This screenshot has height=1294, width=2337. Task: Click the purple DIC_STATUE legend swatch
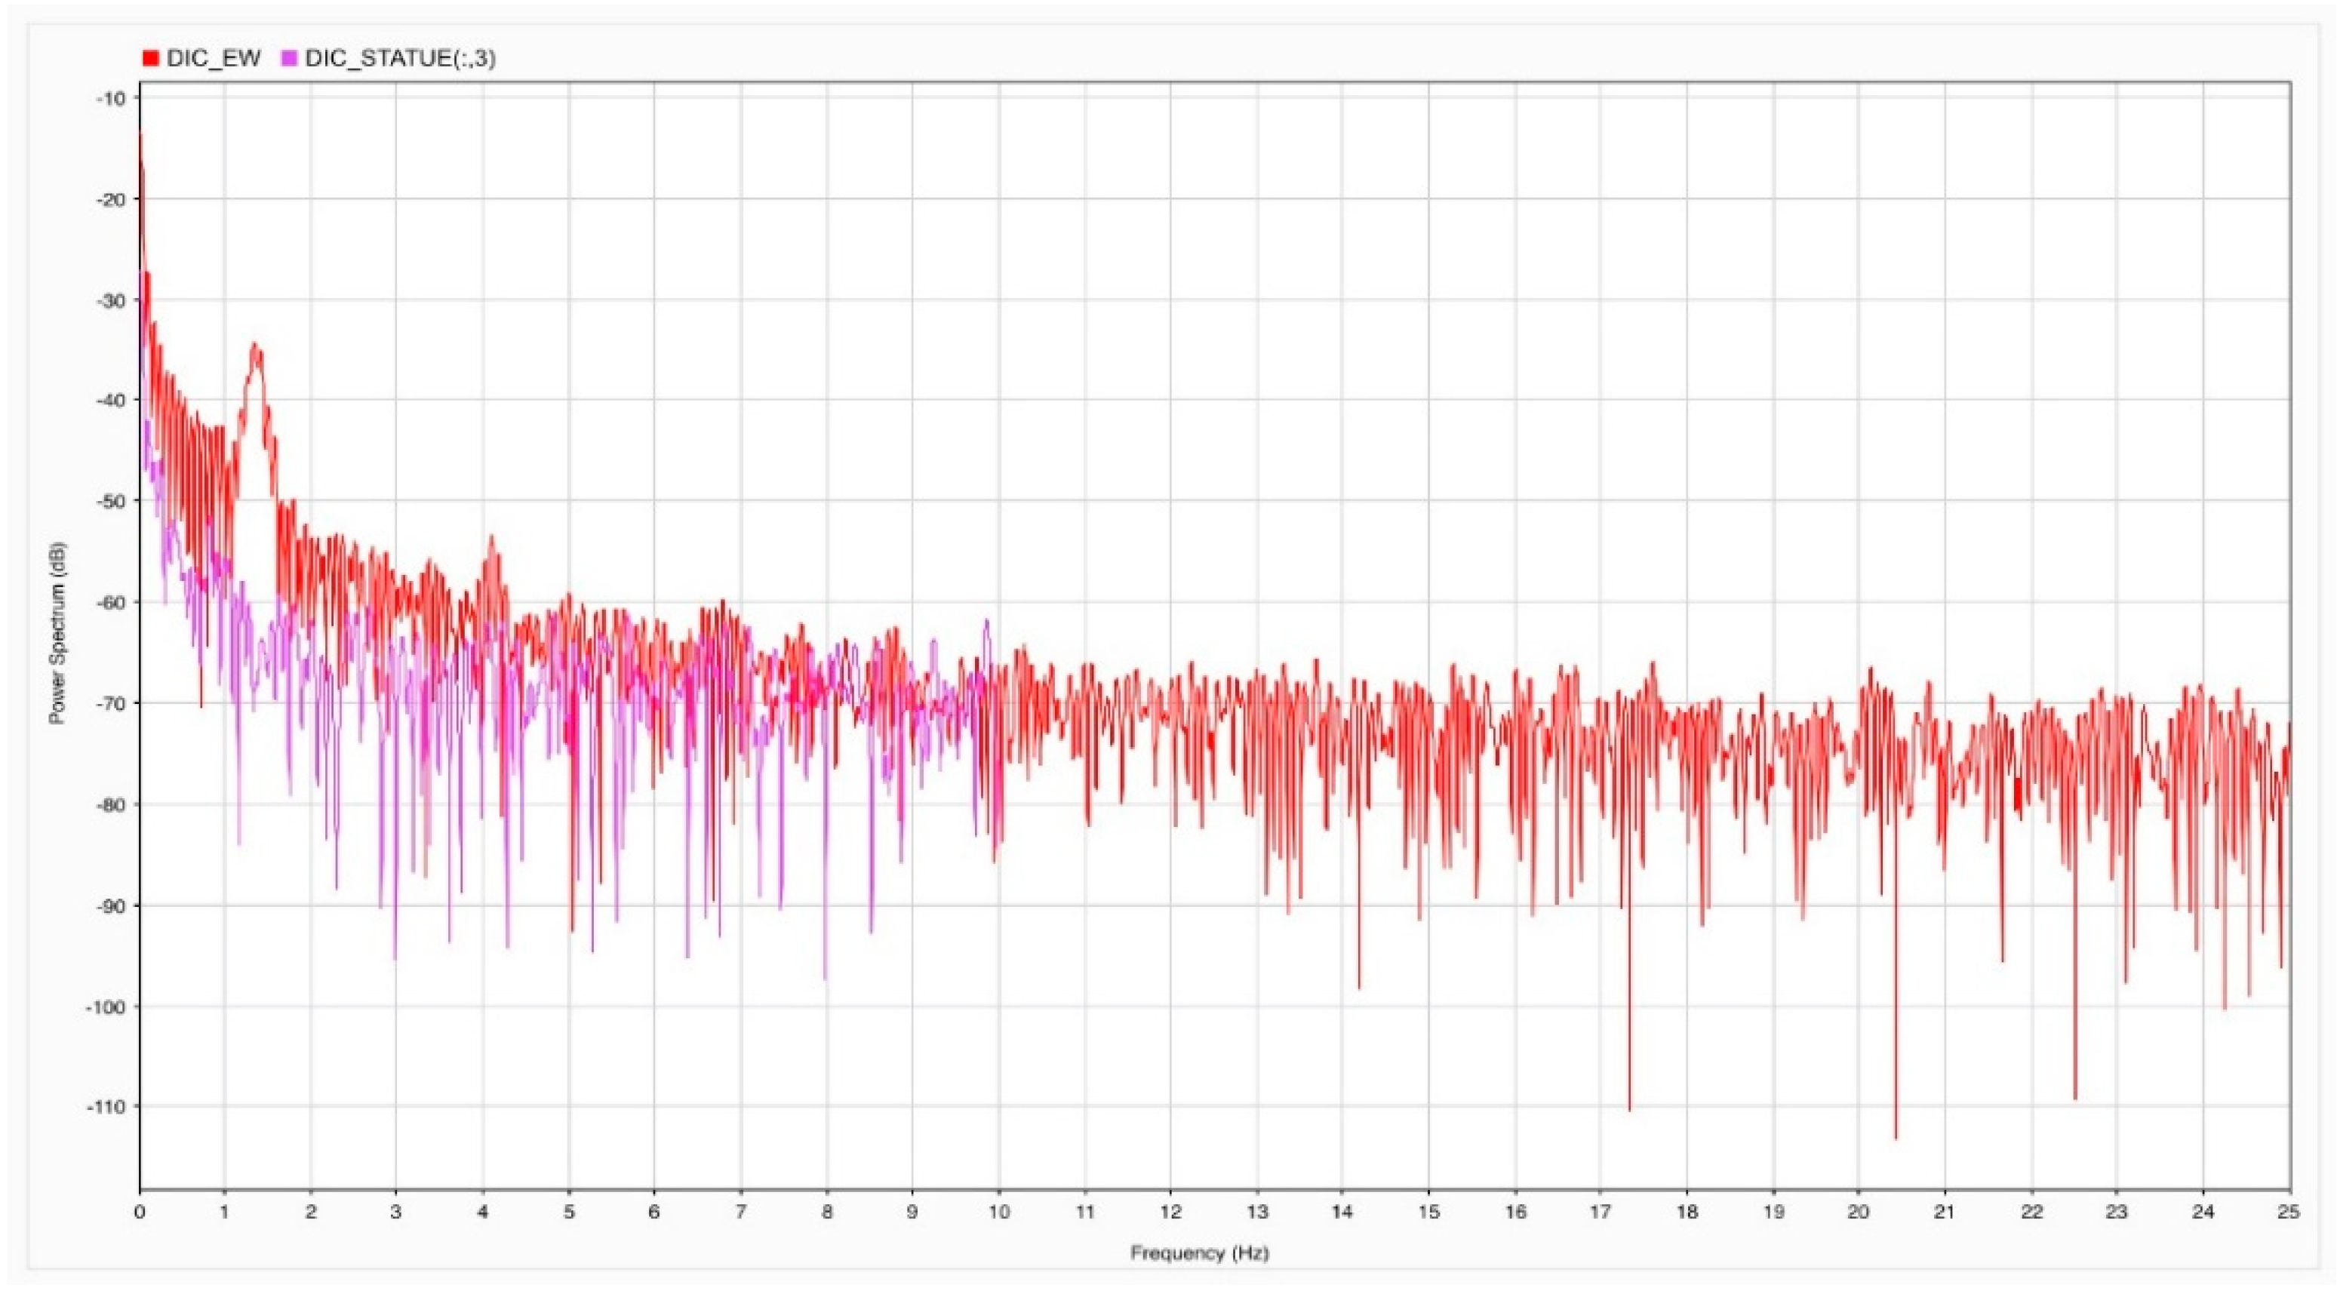click(x=291, y=59)
